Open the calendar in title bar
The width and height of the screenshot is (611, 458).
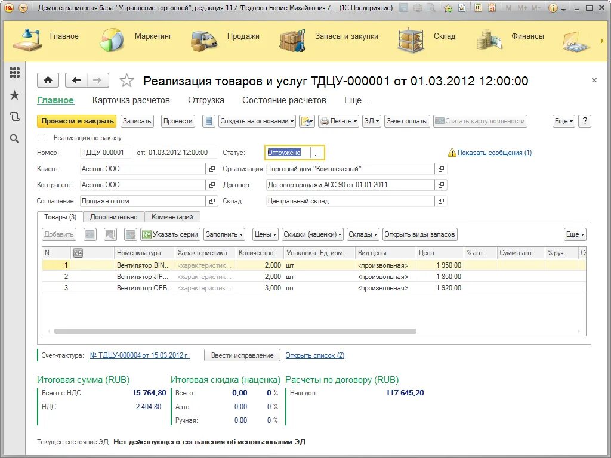(x=492, y=8)
